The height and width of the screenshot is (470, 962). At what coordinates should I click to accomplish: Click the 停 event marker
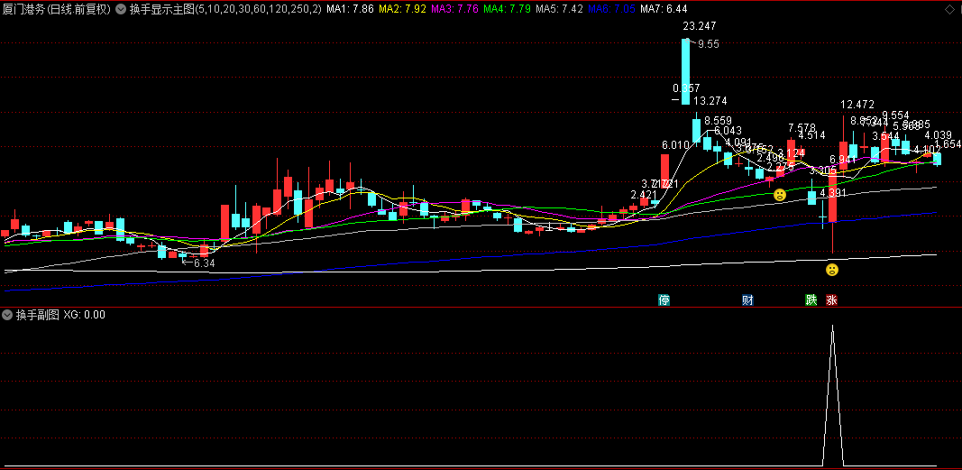click(664, 300)
